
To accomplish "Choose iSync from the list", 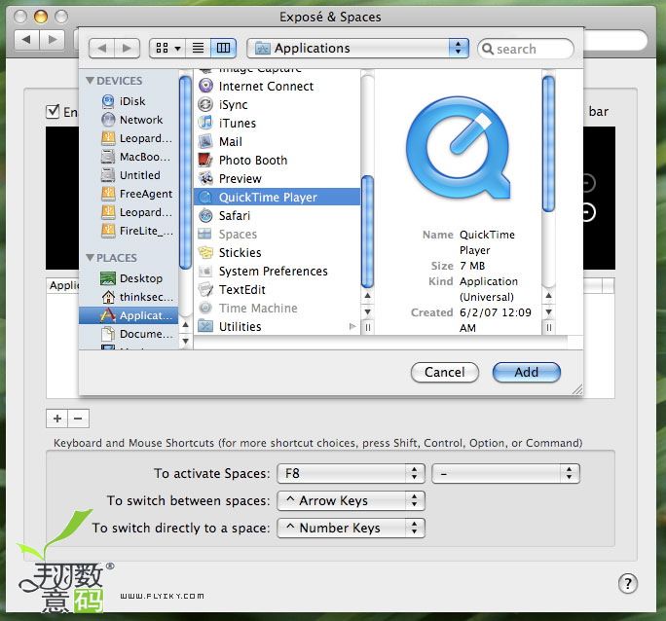I will pyautogui.click(x=223, y=105).
